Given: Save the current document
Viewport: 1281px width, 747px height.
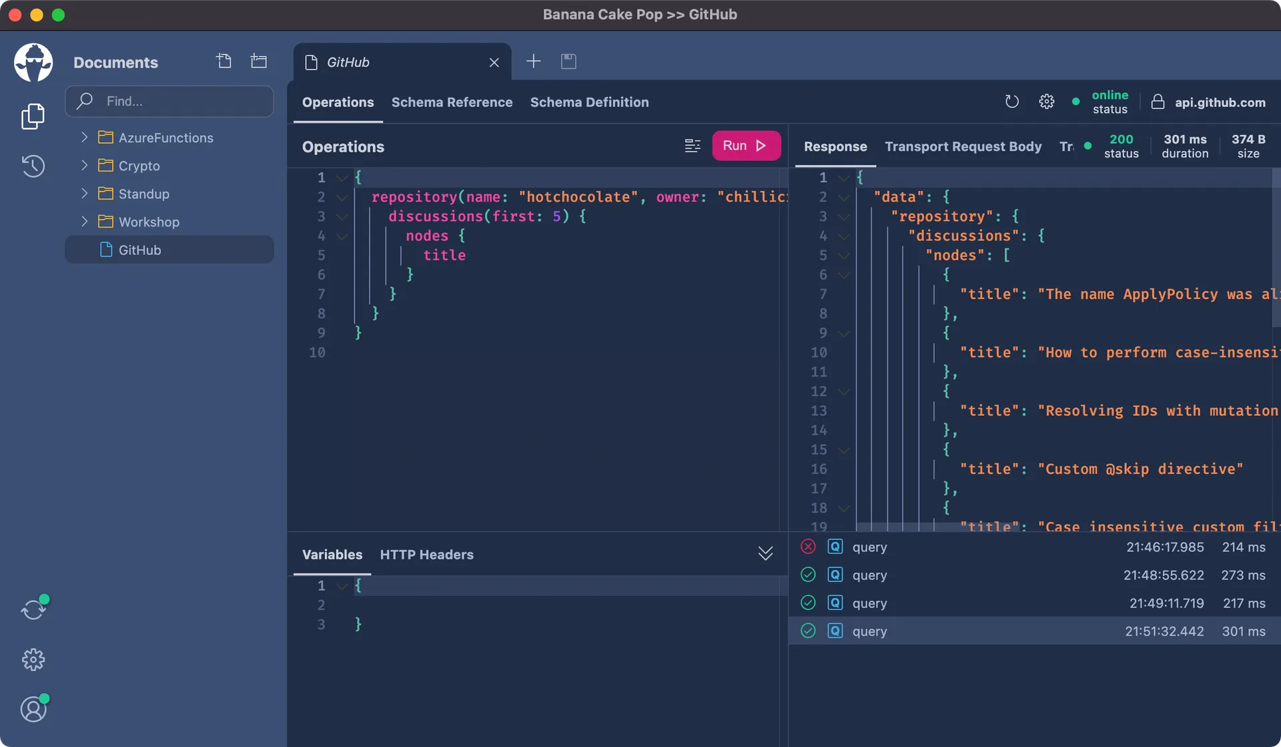Looking at the screenshot, I should 568,61.
